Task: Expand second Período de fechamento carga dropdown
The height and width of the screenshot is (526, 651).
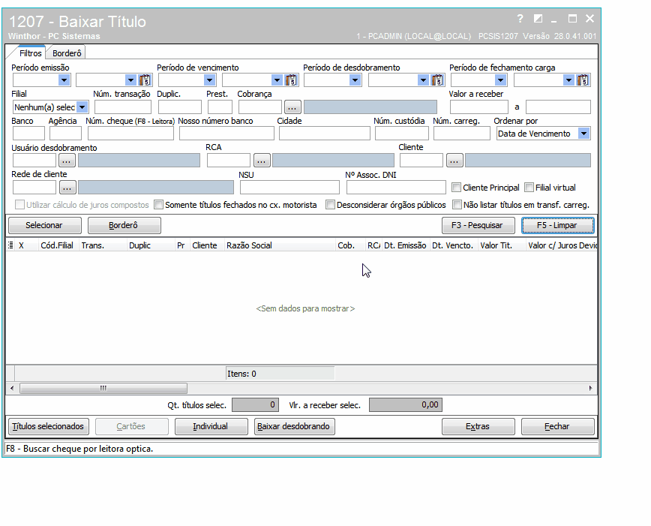Action: point(568,80)
